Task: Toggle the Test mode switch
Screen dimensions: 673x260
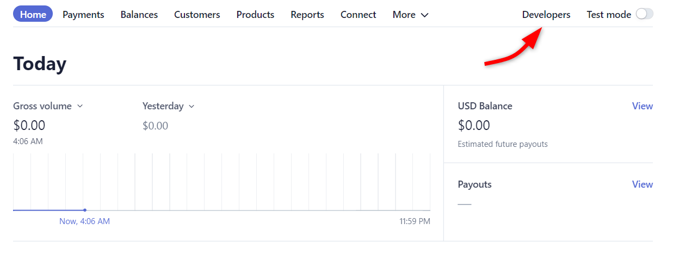Action: point(644,15)
